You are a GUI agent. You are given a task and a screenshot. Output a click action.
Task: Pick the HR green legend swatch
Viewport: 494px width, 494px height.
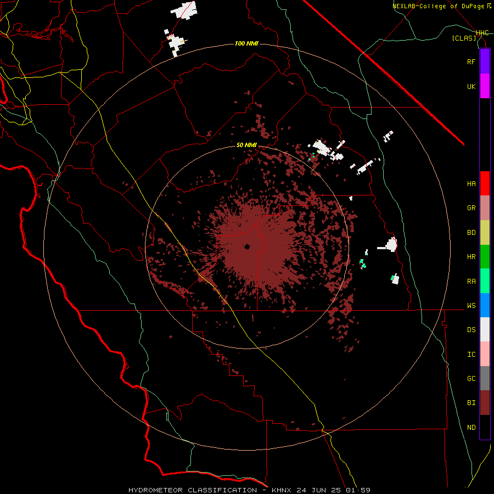[485, 256]
